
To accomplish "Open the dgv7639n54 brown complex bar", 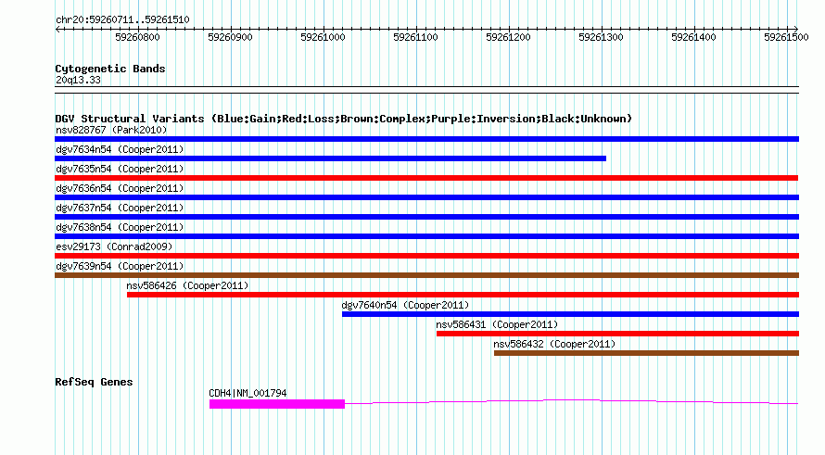I will tap(426, 275).
